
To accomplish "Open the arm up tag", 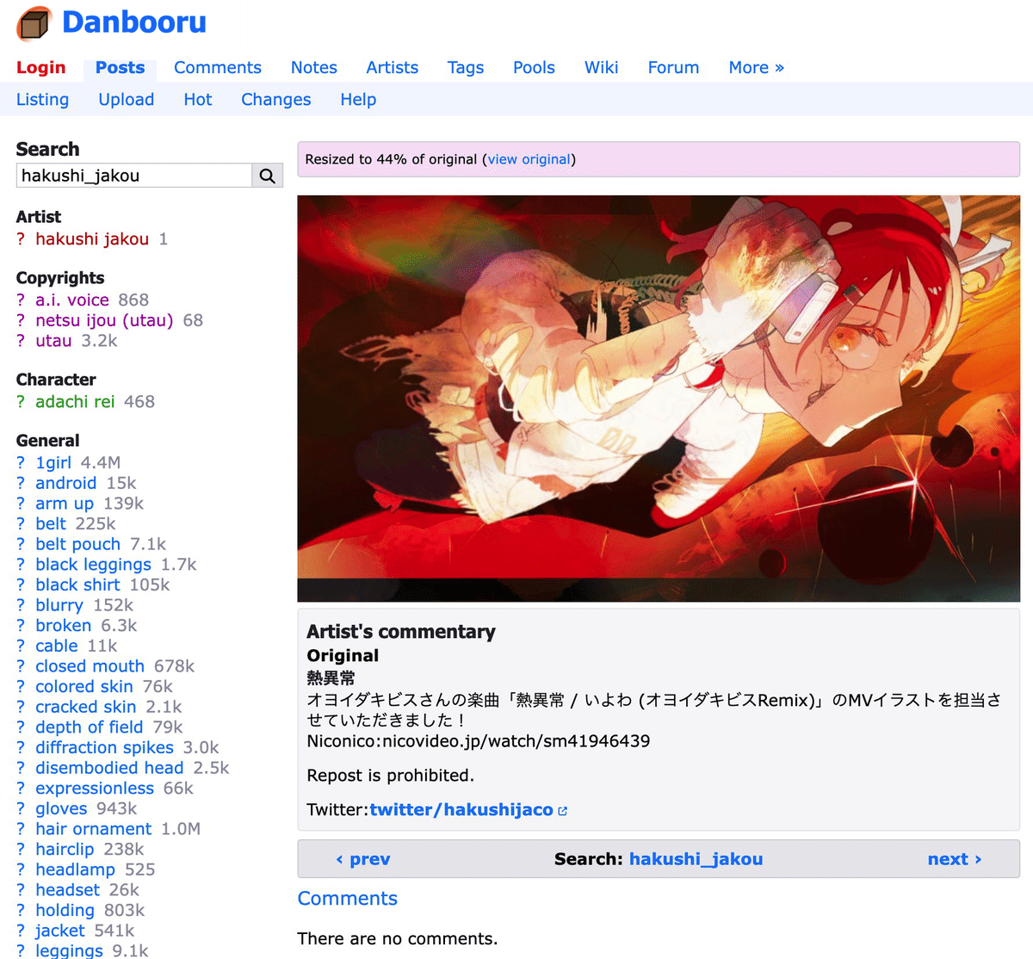I will tap(65, 504).
